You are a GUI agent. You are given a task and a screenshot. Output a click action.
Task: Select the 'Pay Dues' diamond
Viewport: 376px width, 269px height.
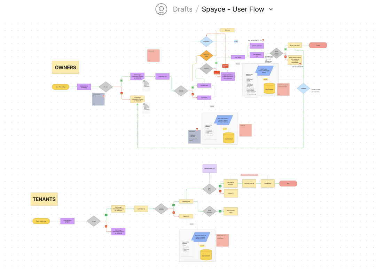(x=210, y=189)
